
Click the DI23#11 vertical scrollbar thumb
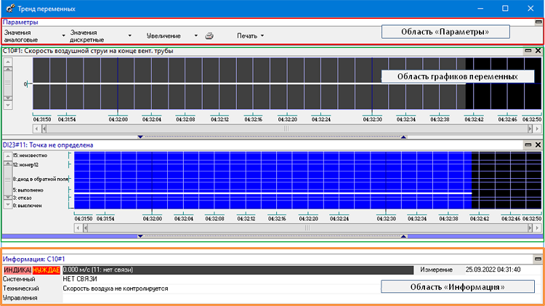(x=8, y=180)
